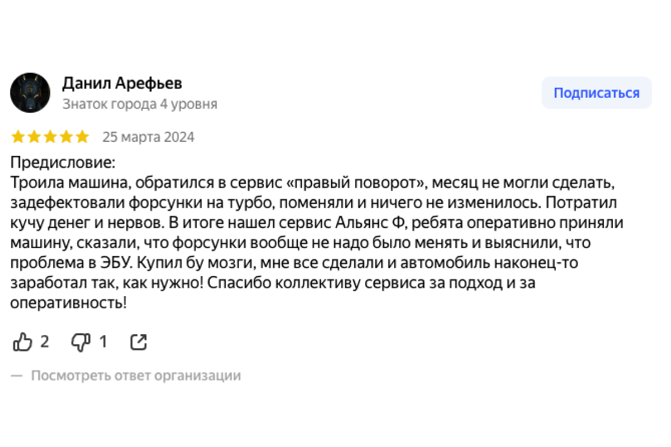671x447 pixels.
Task: Expand Посмотреть ответ организации
Action: (x=136, y=375)
